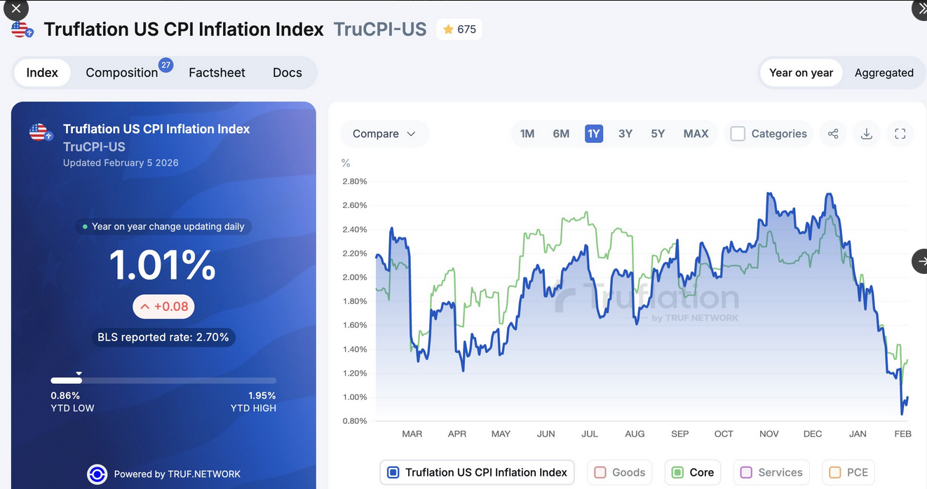
Task: Select the 3Y time range
Action: pos(625,134)
